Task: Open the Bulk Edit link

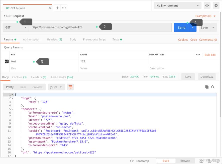Action: click(210, 55)
